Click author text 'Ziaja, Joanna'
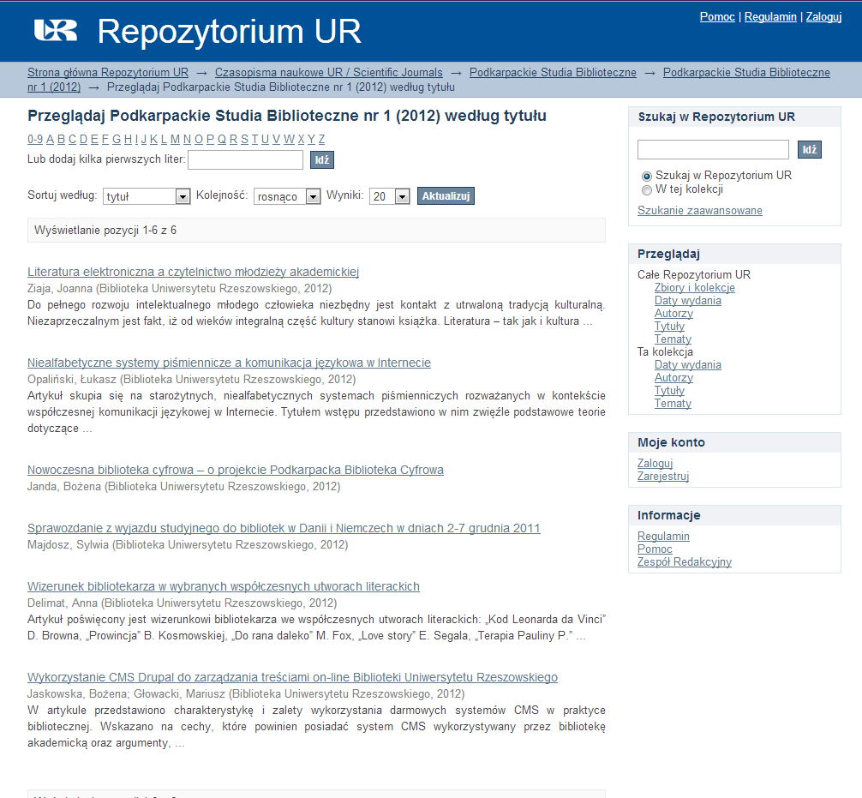The image size is (862, 798). tap(60, 289)
